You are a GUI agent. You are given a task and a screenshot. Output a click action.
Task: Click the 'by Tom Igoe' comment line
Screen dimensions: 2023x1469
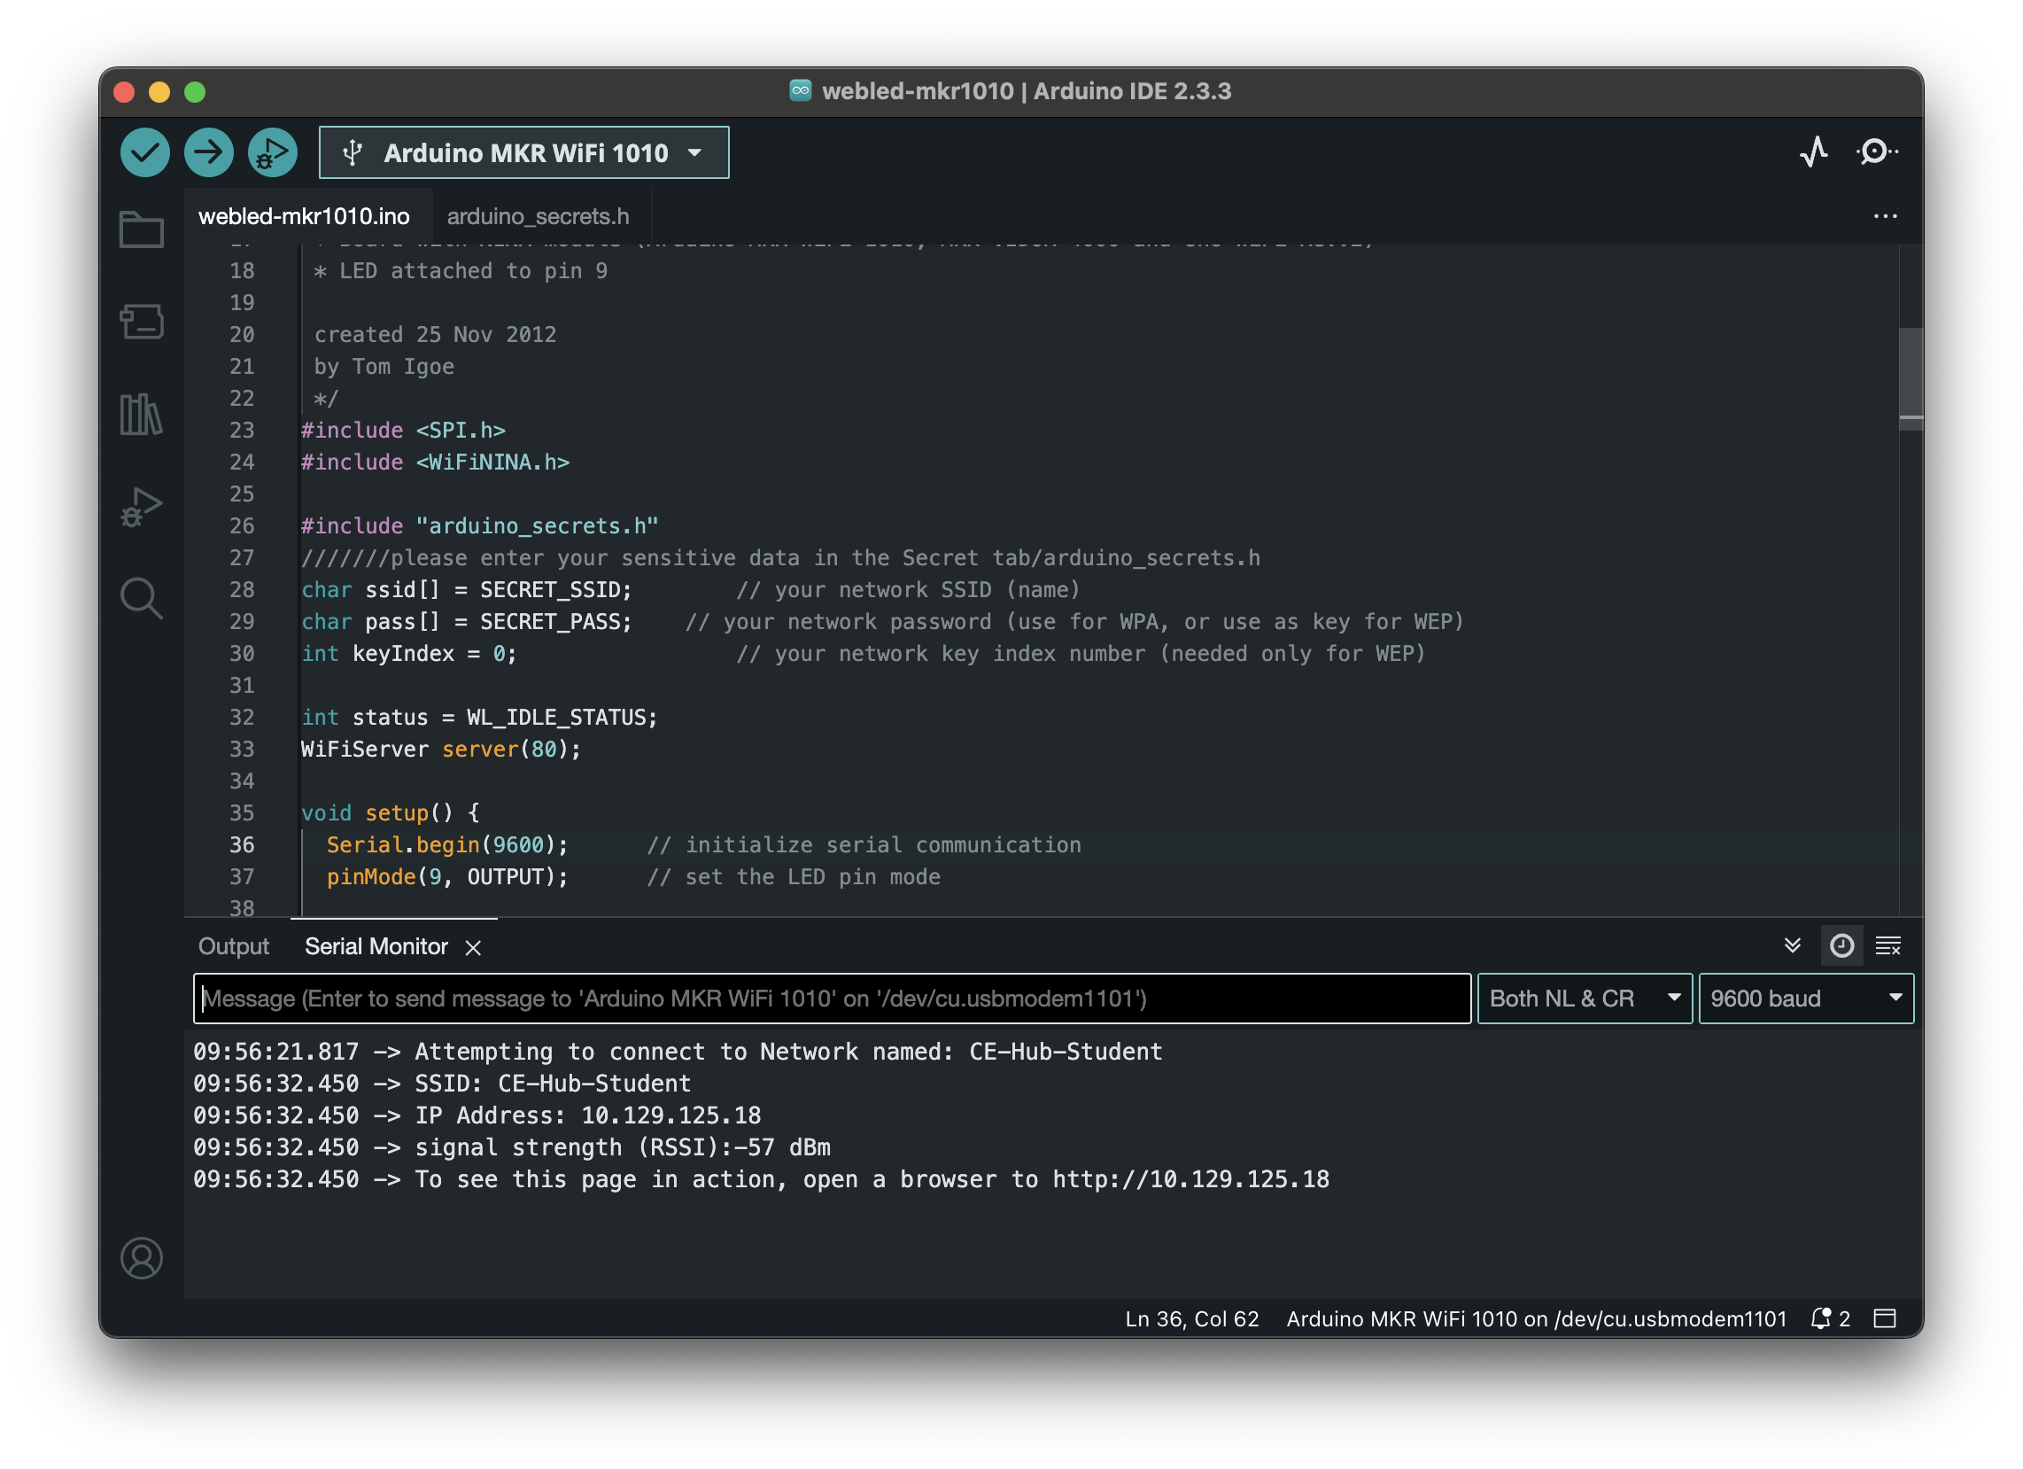(384, 367)
